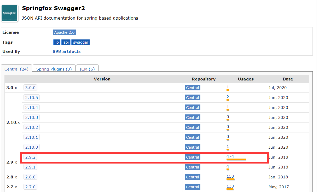Viewport: 319px width, 192px height.
Task: Click the 2.10.x version group label
Action: pyautogui.click(x=13, y=123)
